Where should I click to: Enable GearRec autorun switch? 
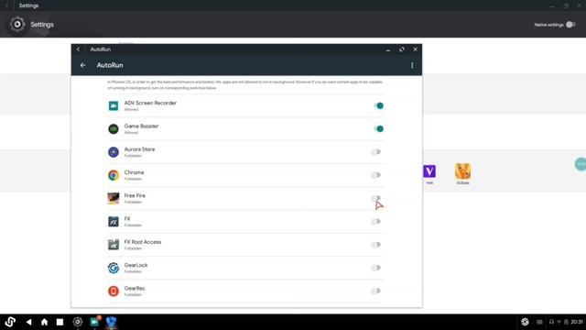(375, 291)
